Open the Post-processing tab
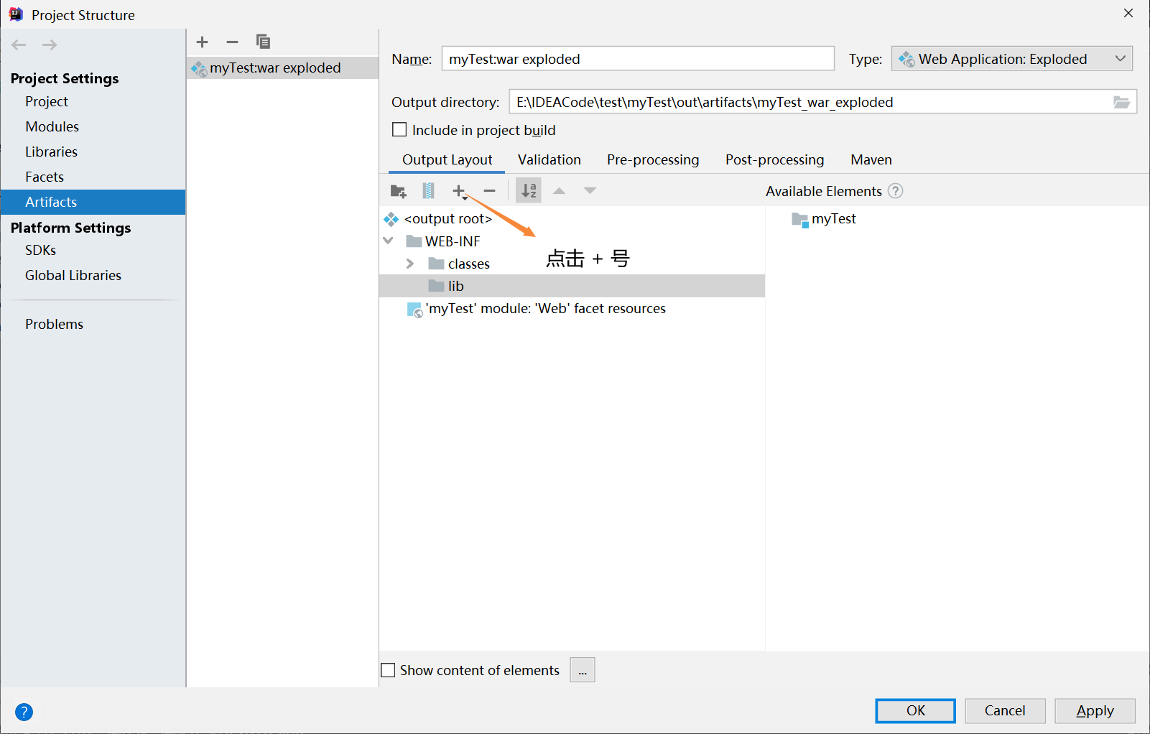 (x=775, y=159)
